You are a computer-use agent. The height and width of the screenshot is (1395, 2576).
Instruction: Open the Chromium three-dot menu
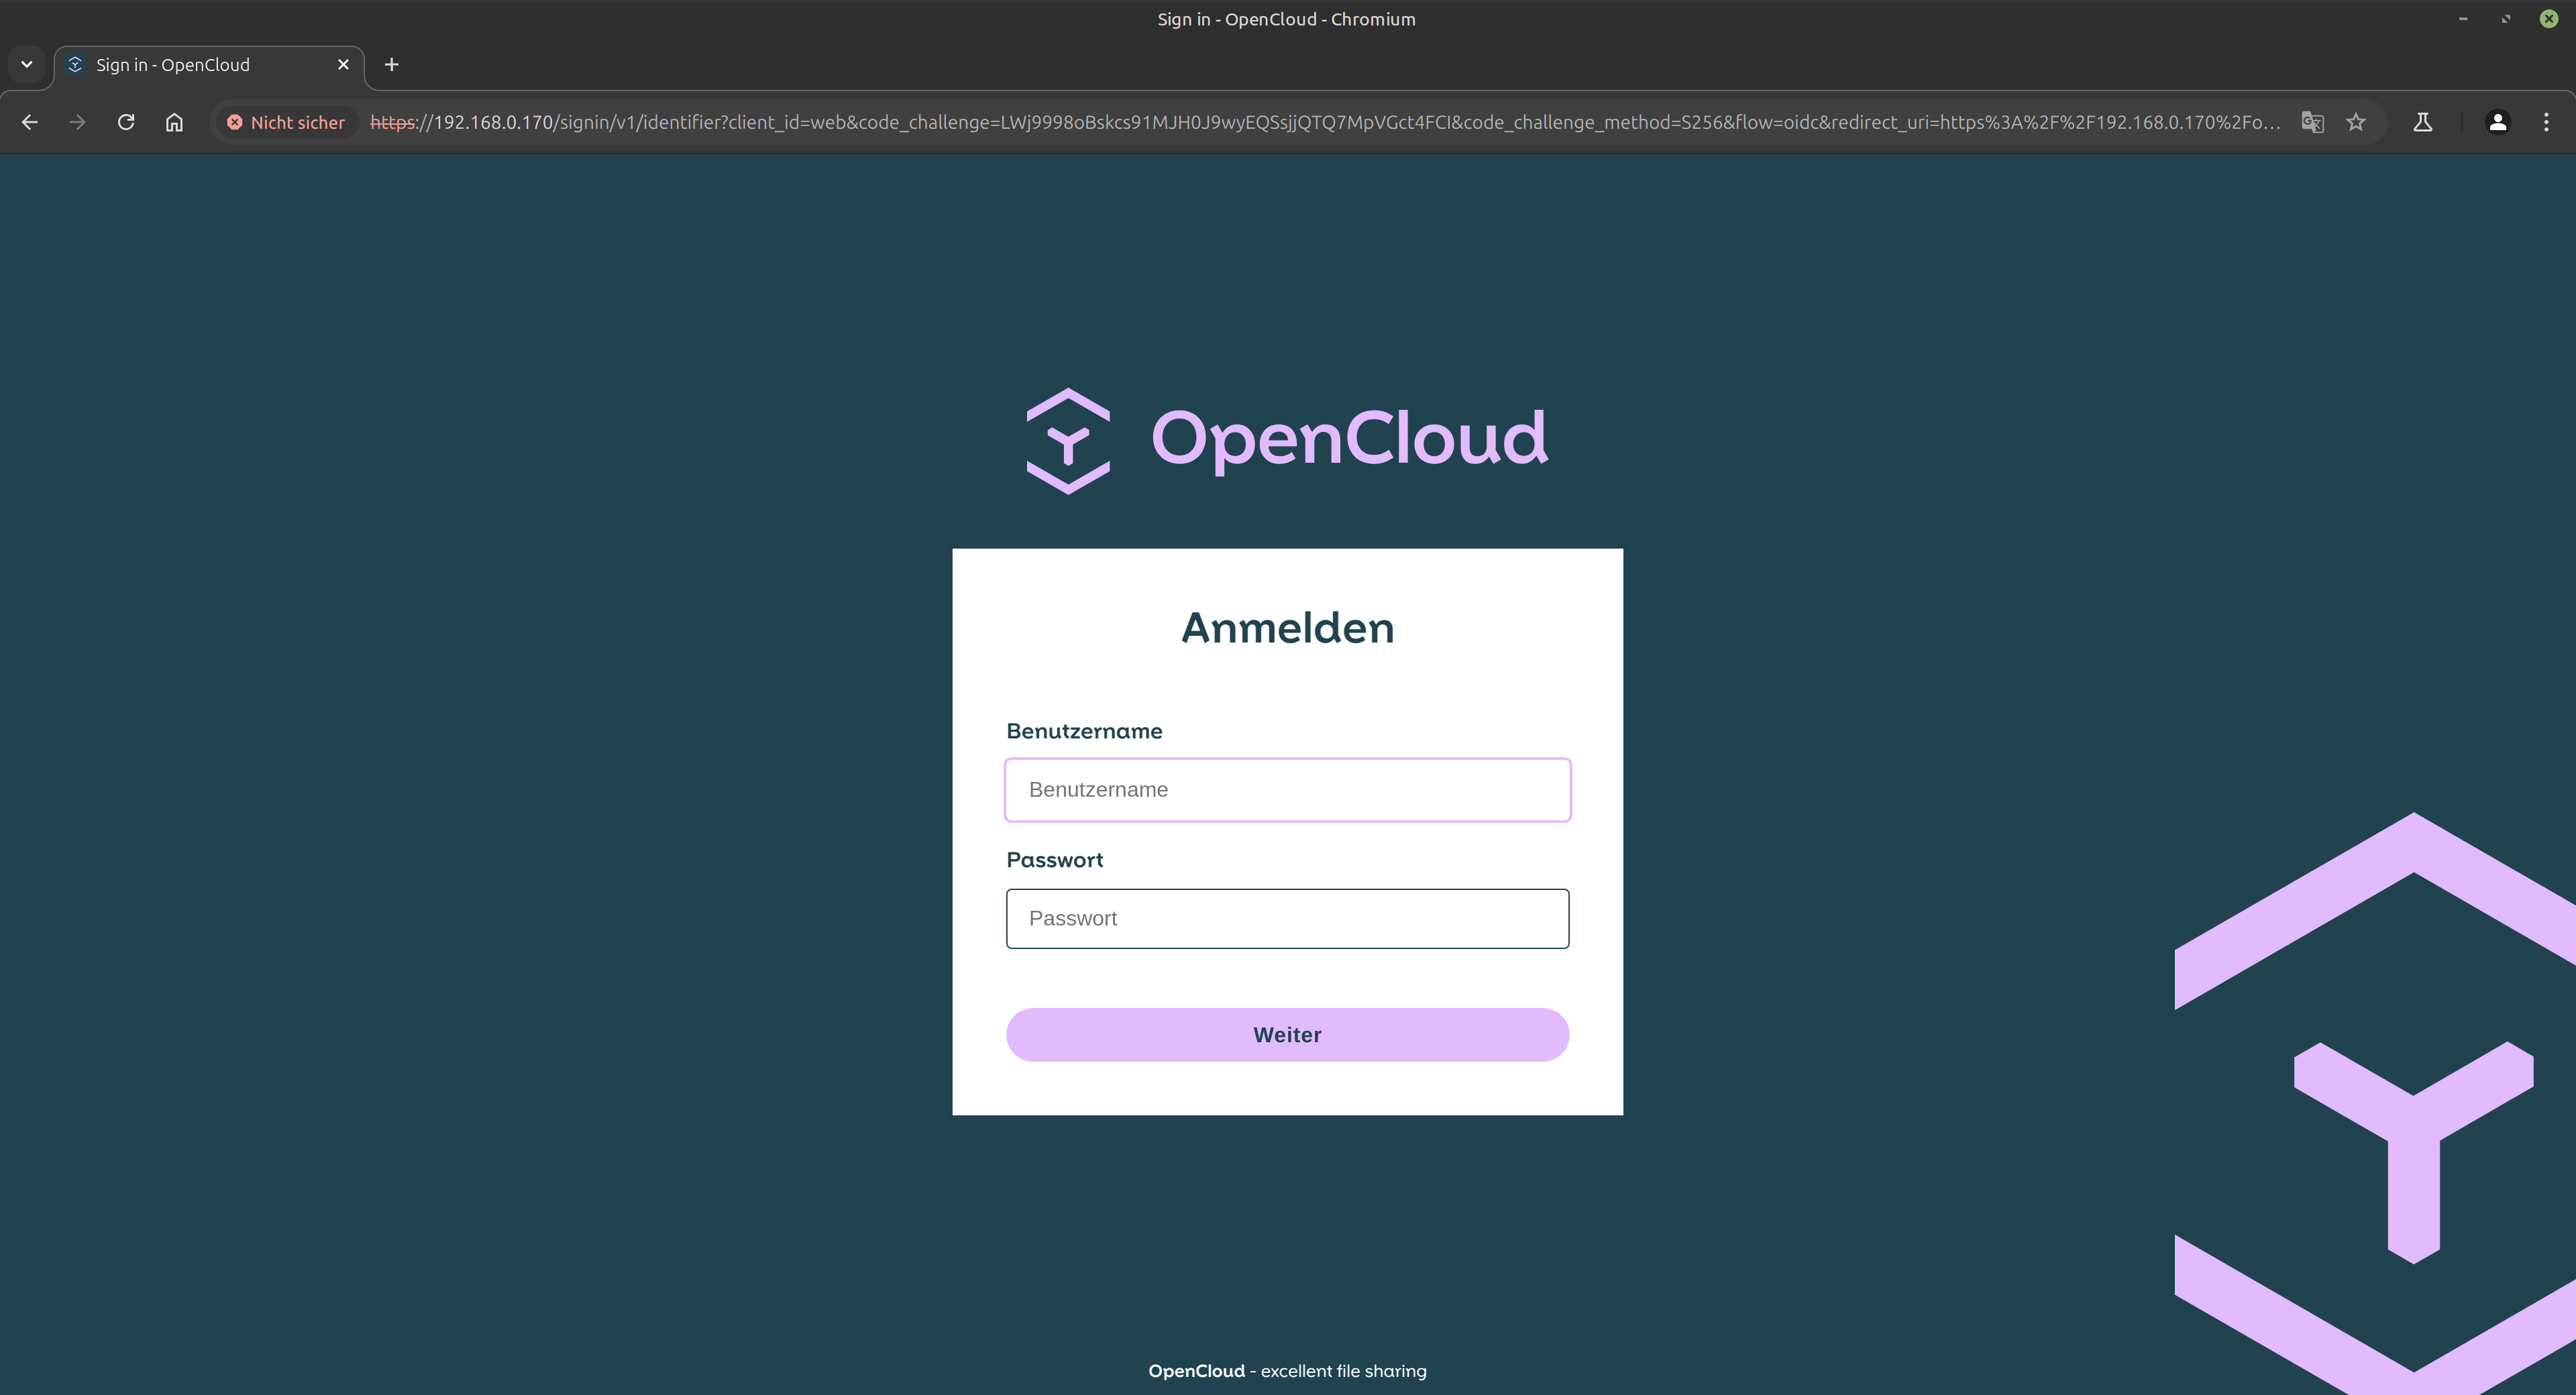(2546, 122)
